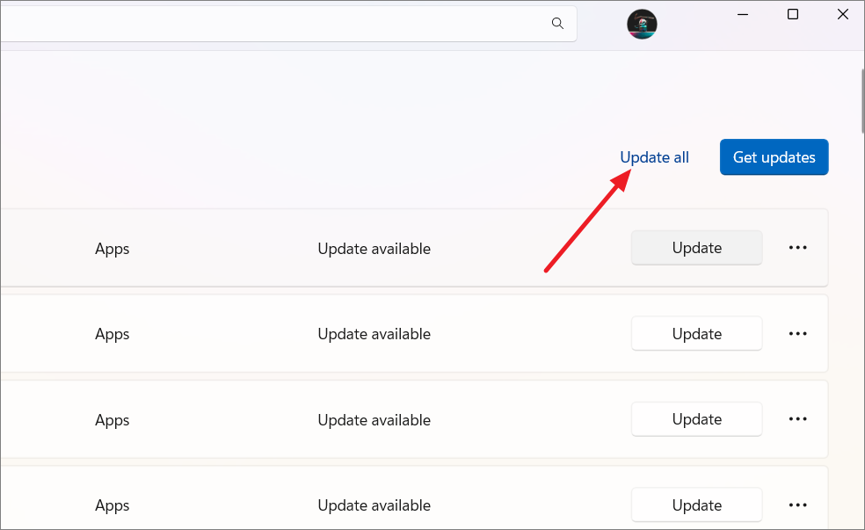This screenshot has height=530, width=865.
Task: Open the three-dot menu on the third app row
Action: [x=797, y=418]
